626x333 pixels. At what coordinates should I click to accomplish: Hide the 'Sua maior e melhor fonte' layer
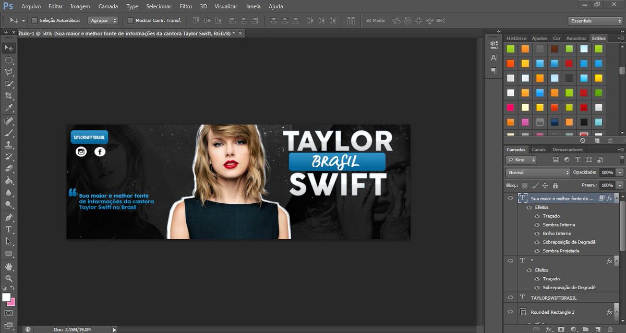(511, 198)
